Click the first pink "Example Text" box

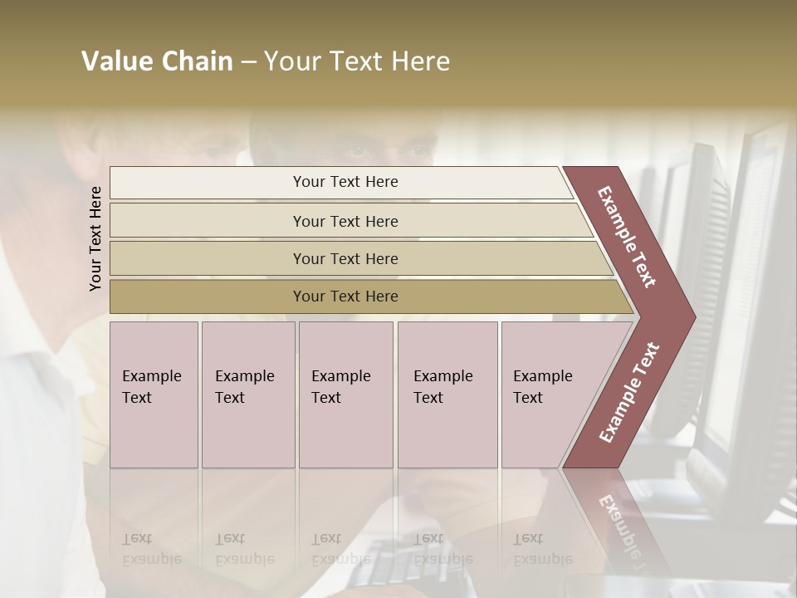coord(154,395)
